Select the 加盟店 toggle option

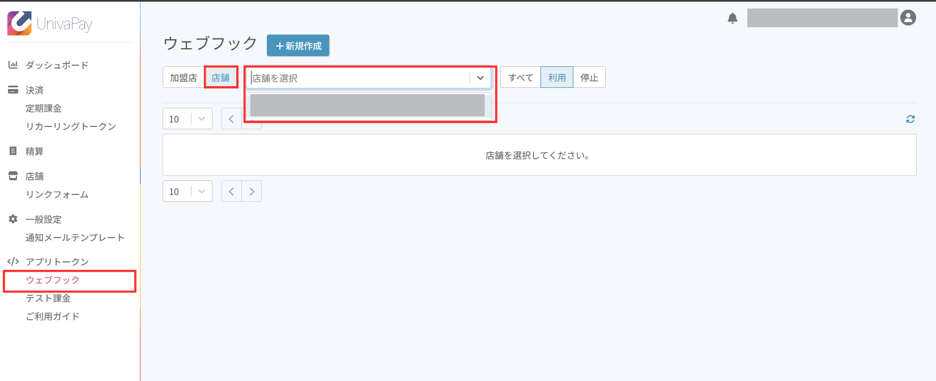click(x=184, y=78)
